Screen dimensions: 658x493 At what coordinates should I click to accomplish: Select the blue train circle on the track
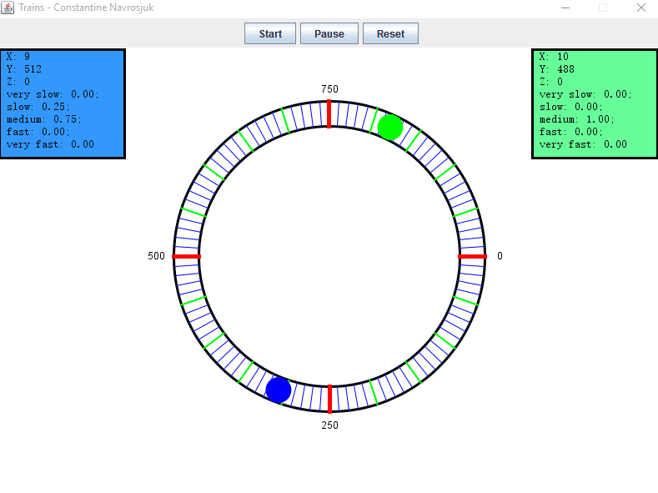279,390
